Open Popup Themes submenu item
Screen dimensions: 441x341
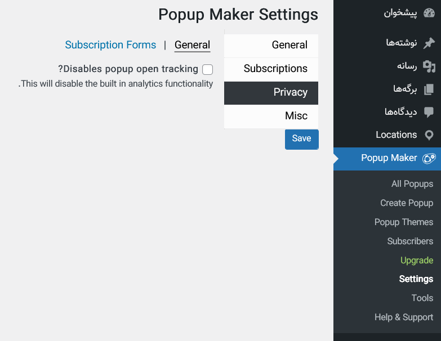point(404,222)
